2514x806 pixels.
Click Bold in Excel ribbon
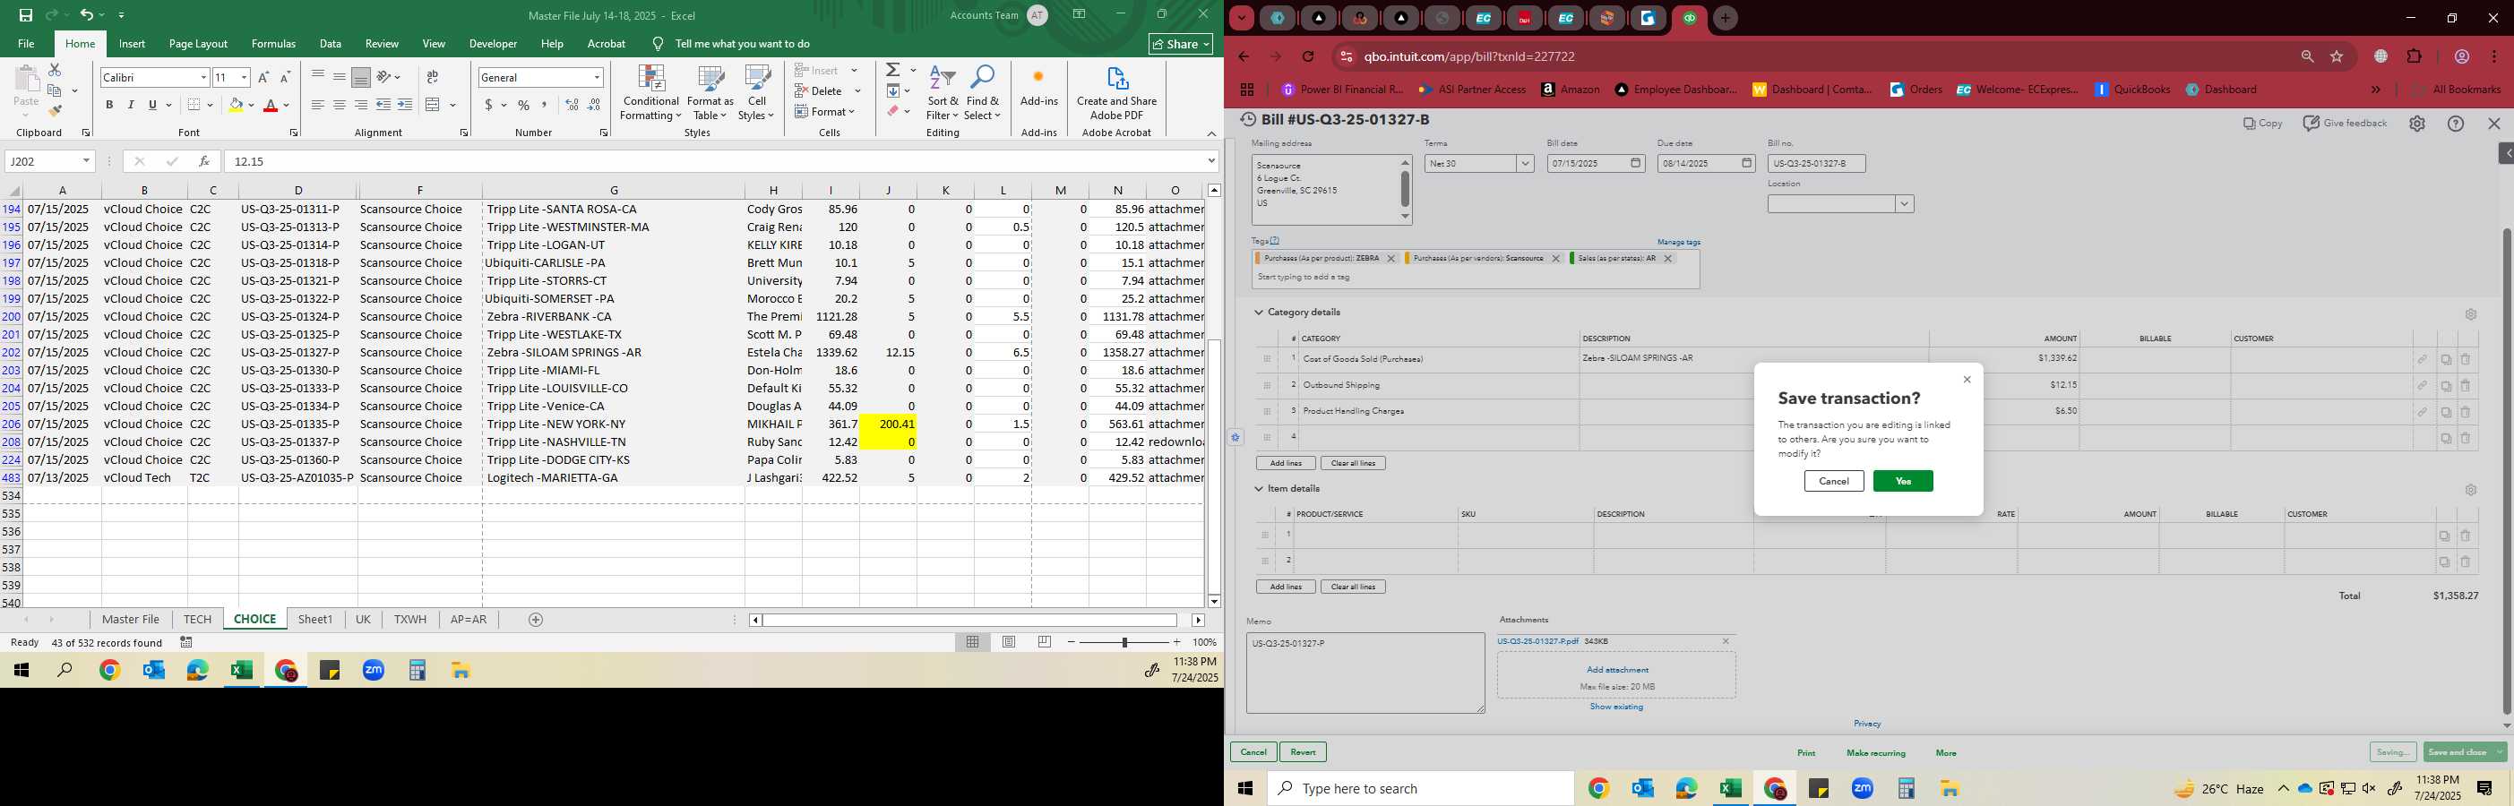click(109, 106)
